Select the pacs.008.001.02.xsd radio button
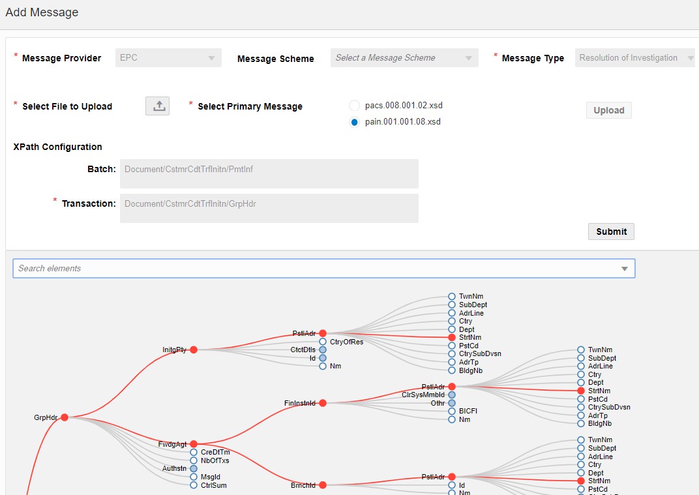The image size is (699, 495). click(x=355, y=106)
